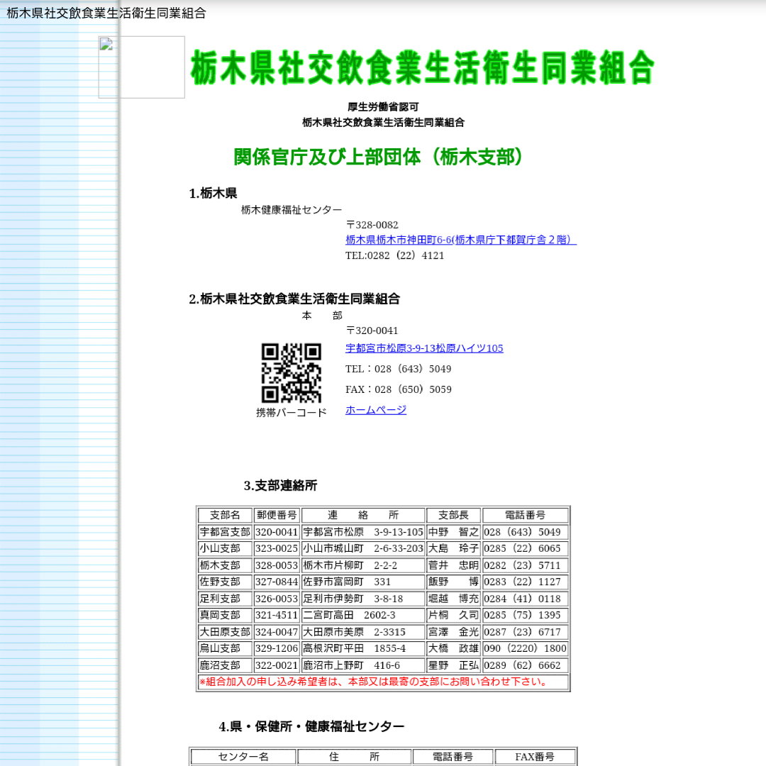Click the 足利支部 row name cell
766x766 pixels.
(x=225, y=599)
